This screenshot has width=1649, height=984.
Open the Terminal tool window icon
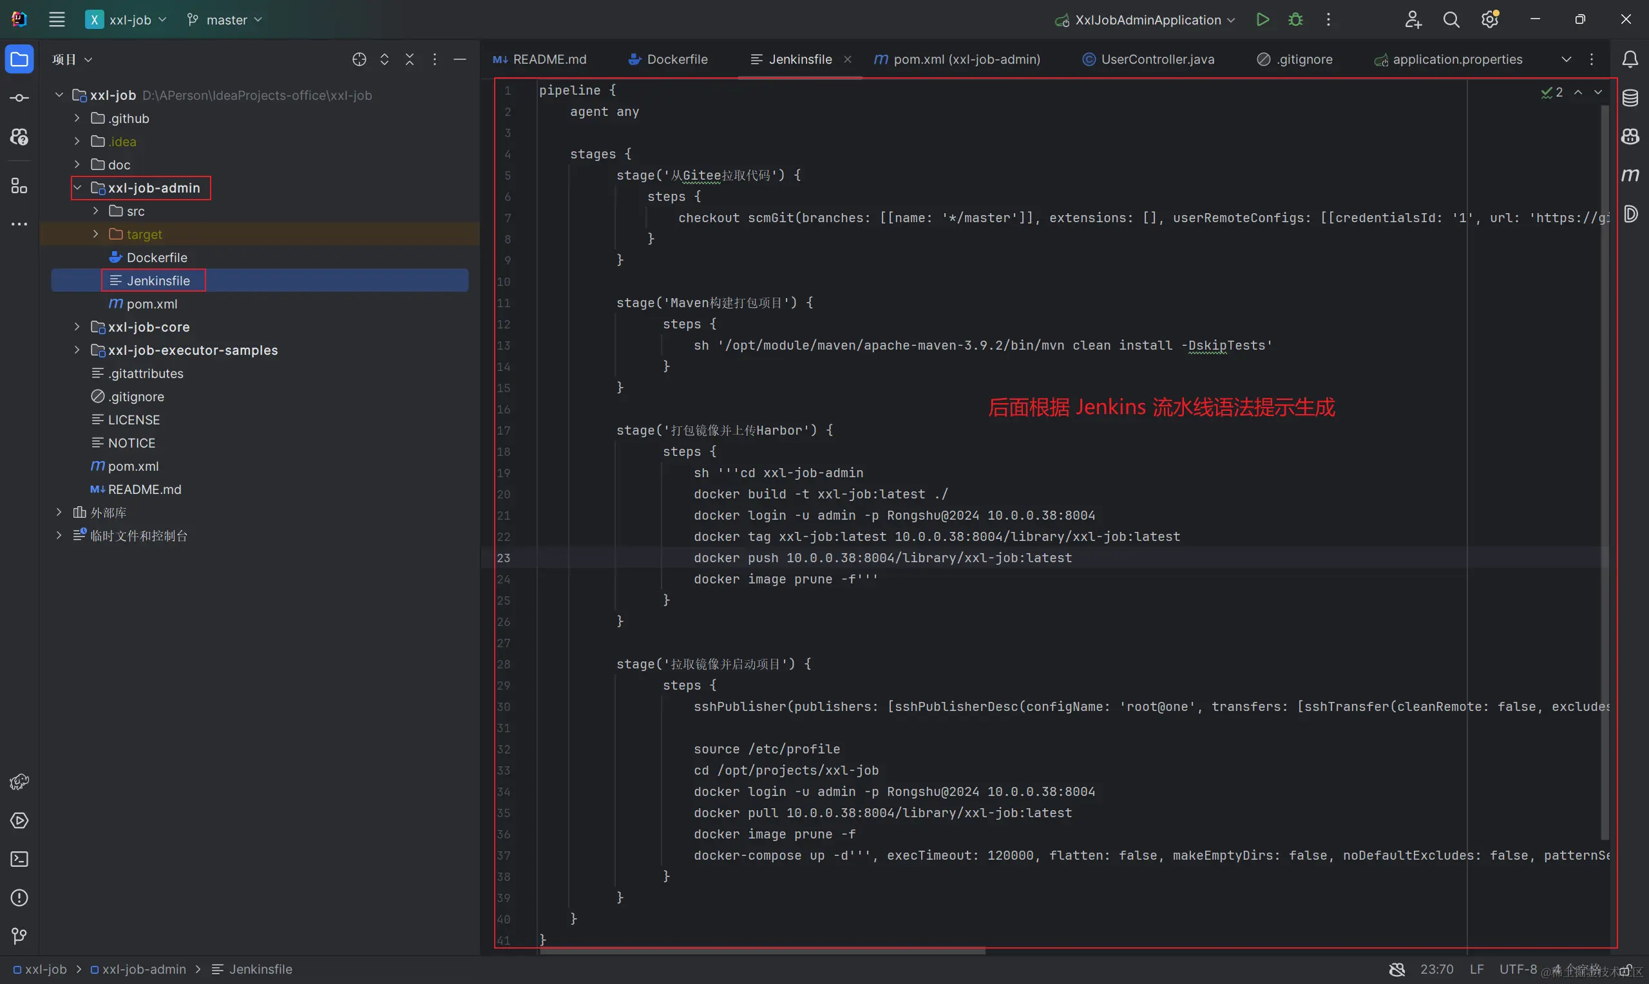[x=19, y=859]
